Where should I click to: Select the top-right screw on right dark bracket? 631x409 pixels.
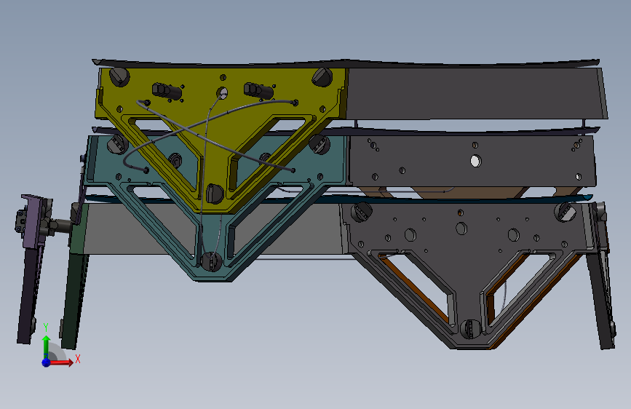tap(565, 213)
